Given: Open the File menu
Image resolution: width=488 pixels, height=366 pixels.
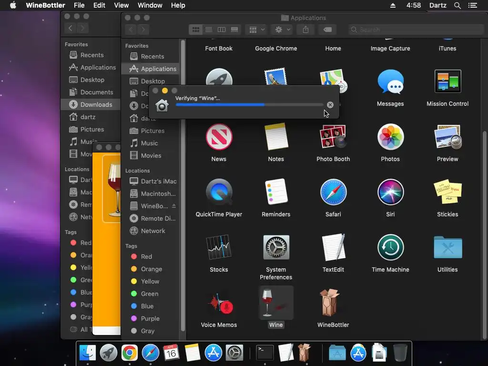Looking at the screenshot, I should click(79, 5).
